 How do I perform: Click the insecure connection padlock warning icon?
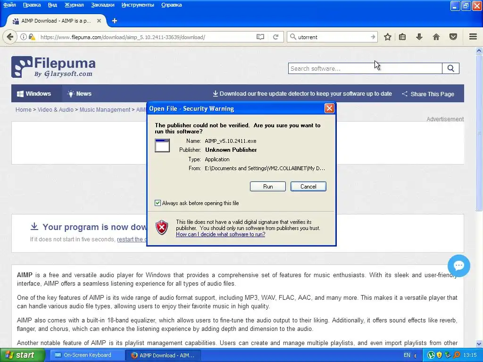pyautogui.click(x=32, y=37)
